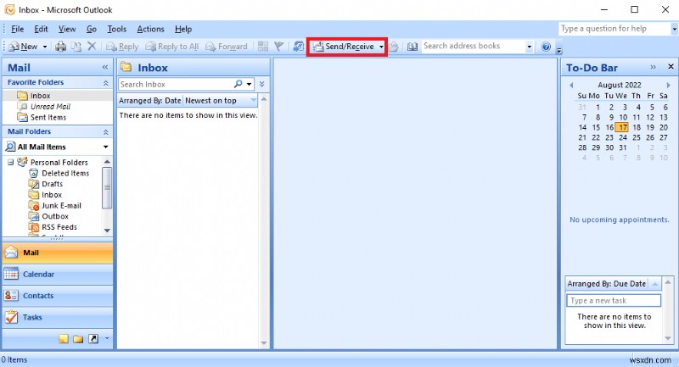The width and height of the screenshot is (679, 367).
Task: Open the Edit menu
Action: tap(41, 29)
